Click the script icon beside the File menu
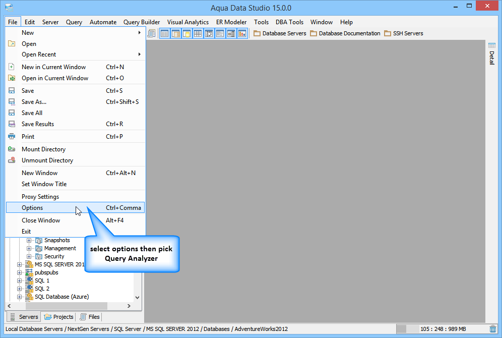Screen dimensions: 502x338 point(151,33)
